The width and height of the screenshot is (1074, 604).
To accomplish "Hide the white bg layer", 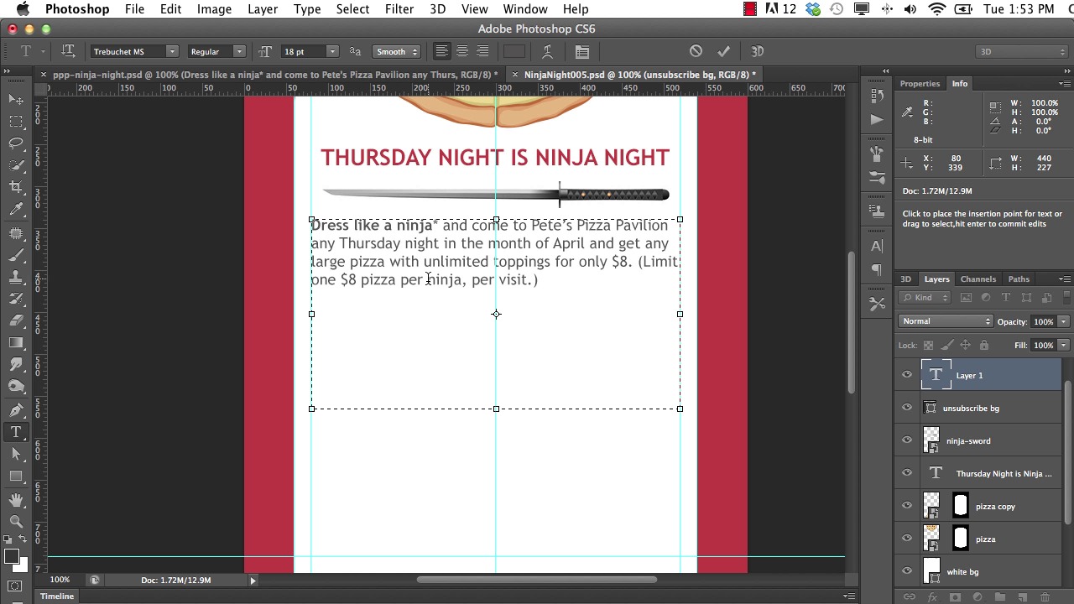I will click(907, 571).
